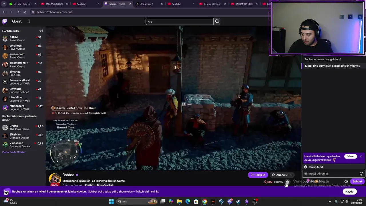
Task: Open Criken The Coin Game channel
Action: point(23,127)
